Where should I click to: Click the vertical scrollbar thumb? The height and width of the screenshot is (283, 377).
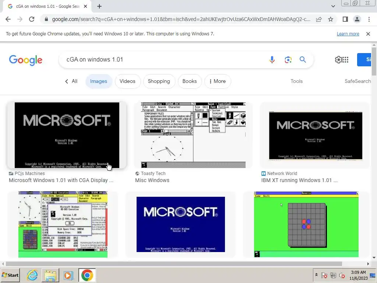pyautogui.click(x=374, y=62)
